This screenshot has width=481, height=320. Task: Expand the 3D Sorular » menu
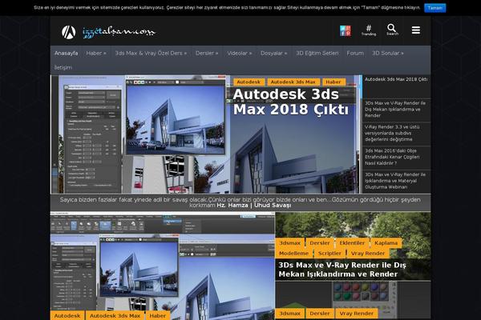click(x=388, y=53)
